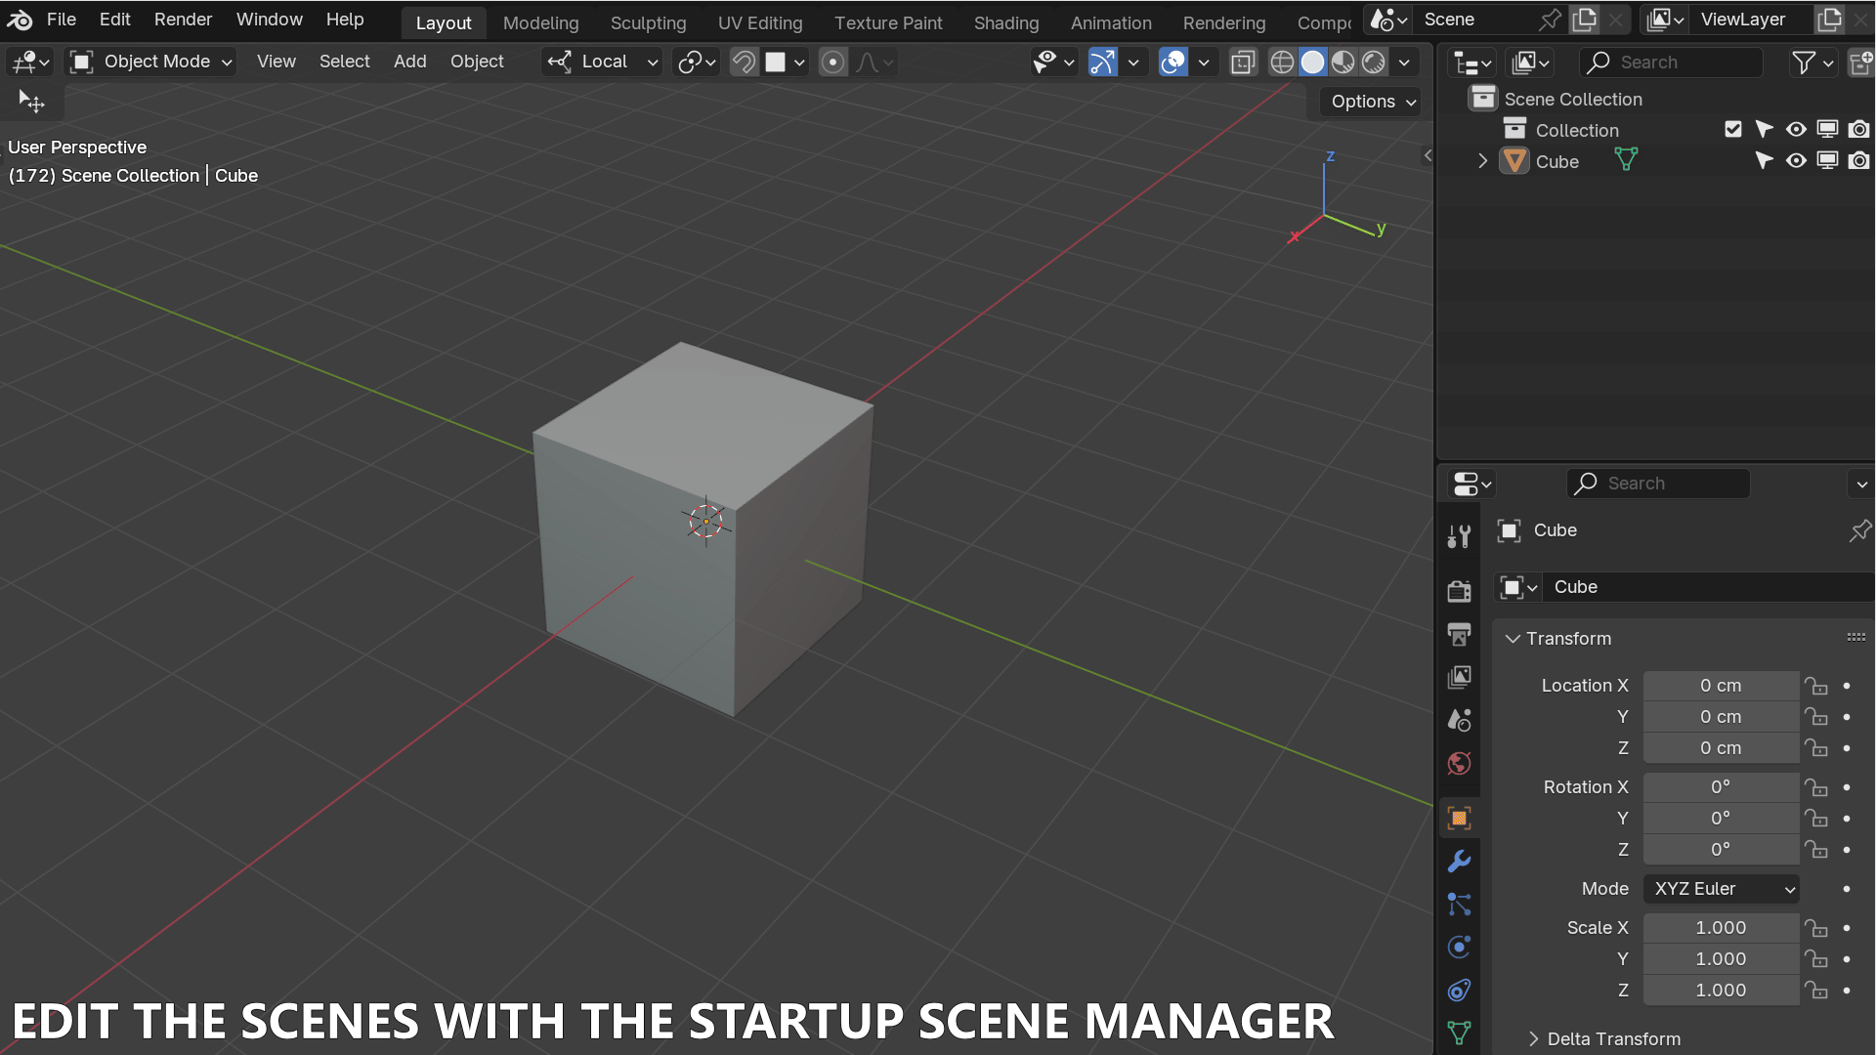
Task: Click the Location X value field
Action: pyautogui.click(x=1721, y=686)
